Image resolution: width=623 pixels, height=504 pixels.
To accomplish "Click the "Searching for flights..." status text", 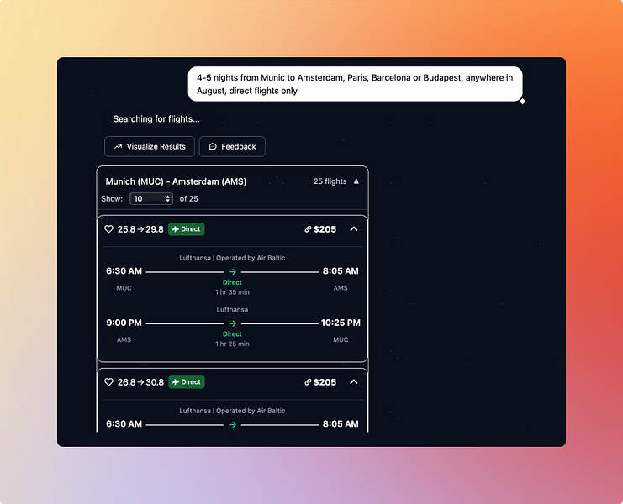I will [156, 119].
